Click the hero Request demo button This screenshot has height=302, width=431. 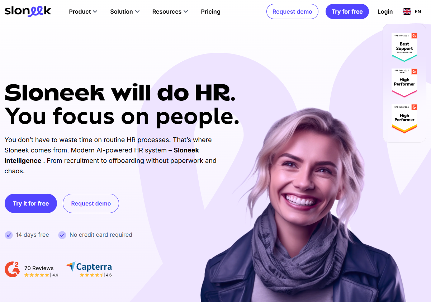(x=91, y=203)
